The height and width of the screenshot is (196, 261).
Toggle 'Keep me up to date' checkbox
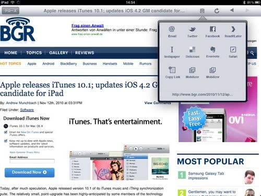tap(6, 141)
